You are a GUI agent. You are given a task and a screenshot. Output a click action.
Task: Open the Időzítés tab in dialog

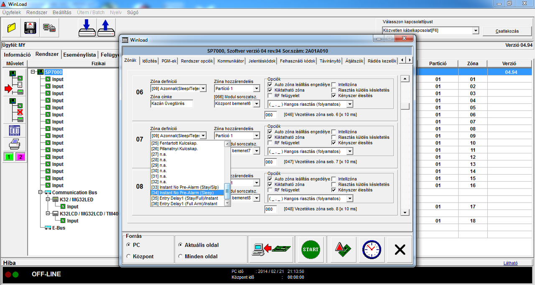tap(149, 61)
